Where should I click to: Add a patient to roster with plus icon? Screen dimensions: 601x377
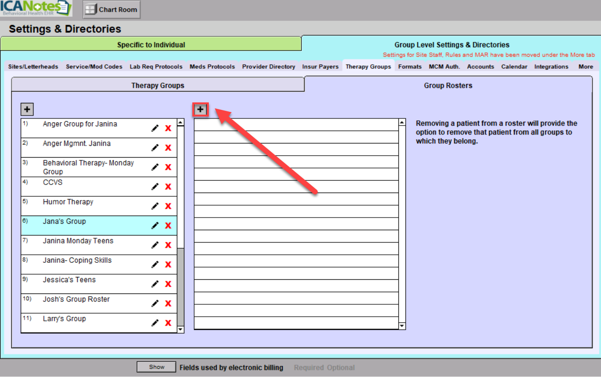pos(201,109)
